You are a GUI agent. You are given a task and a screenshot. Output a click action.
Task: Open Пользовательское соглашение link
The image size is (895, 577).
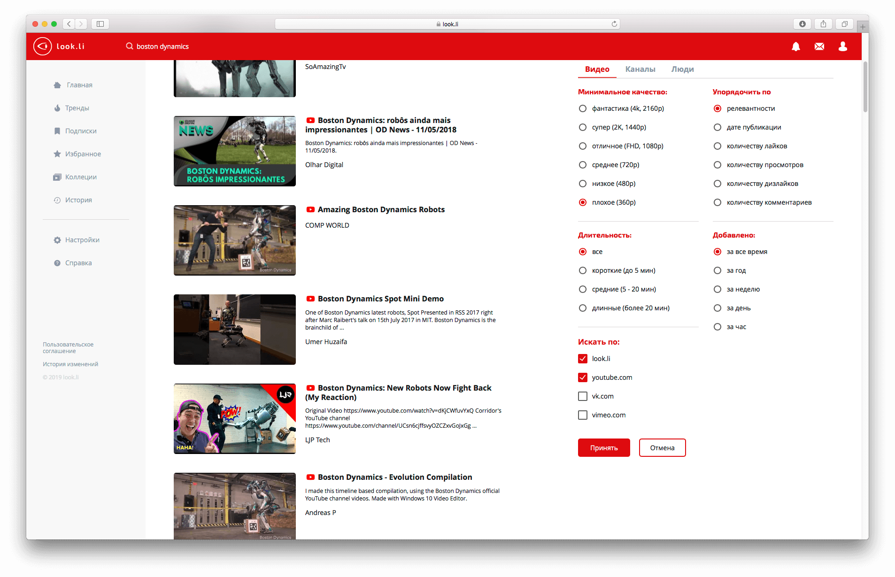[x=68, y=347]
